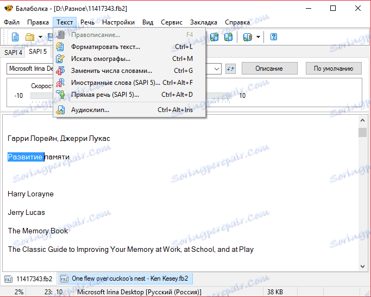Open the Справка menu
The image size is (371, 297).
(x=237, y=22)
